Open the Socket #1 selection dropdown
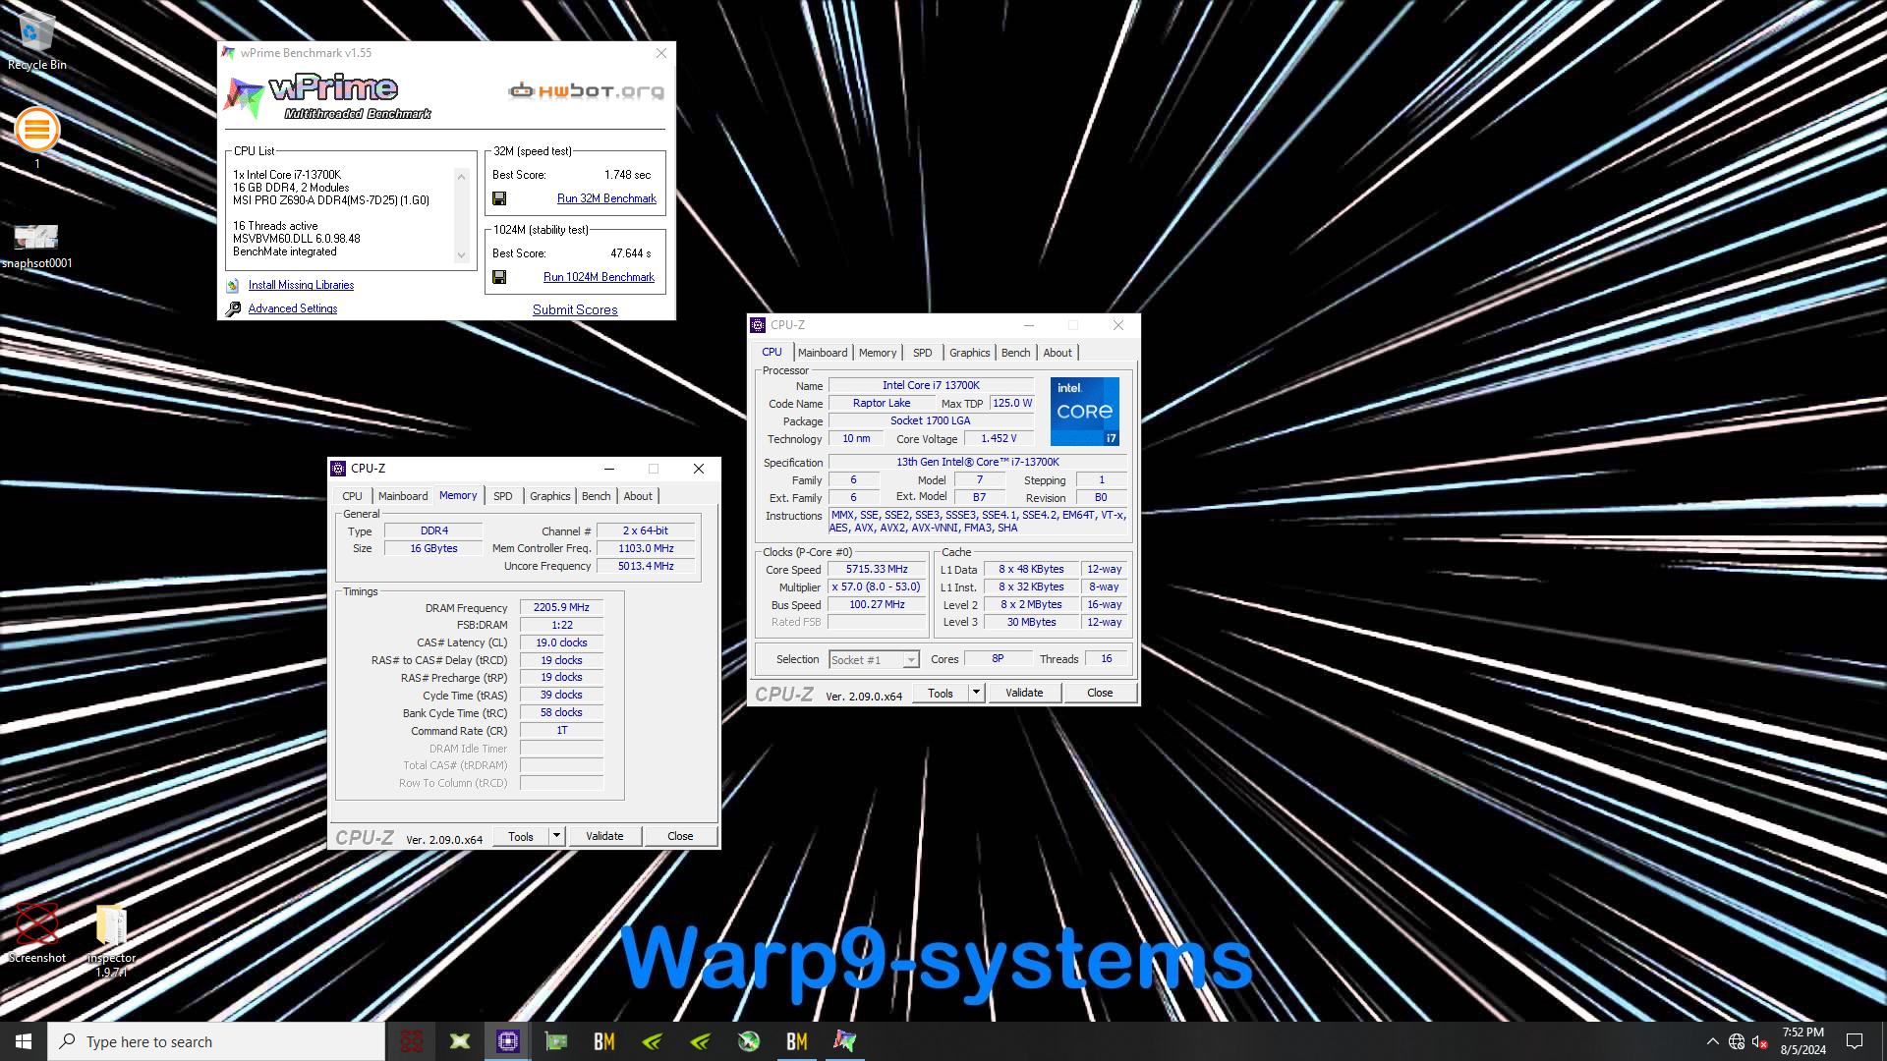Screen dimensions: 1887x1061 (874, 660)
